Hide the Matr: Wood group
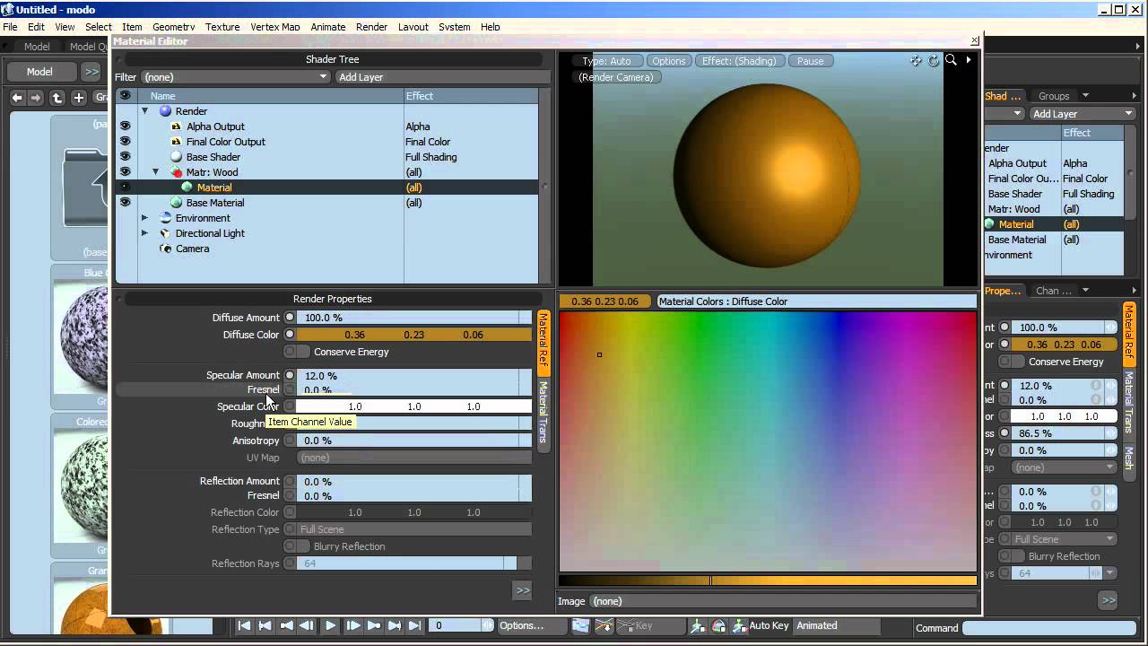Viewport: 1148px width, 646px height. point(125,172)
